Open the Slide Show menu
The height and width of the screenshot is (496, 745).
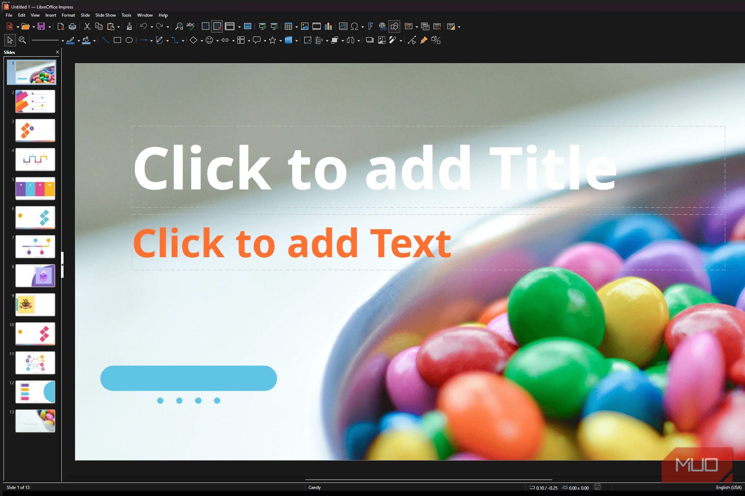point(105,15)
